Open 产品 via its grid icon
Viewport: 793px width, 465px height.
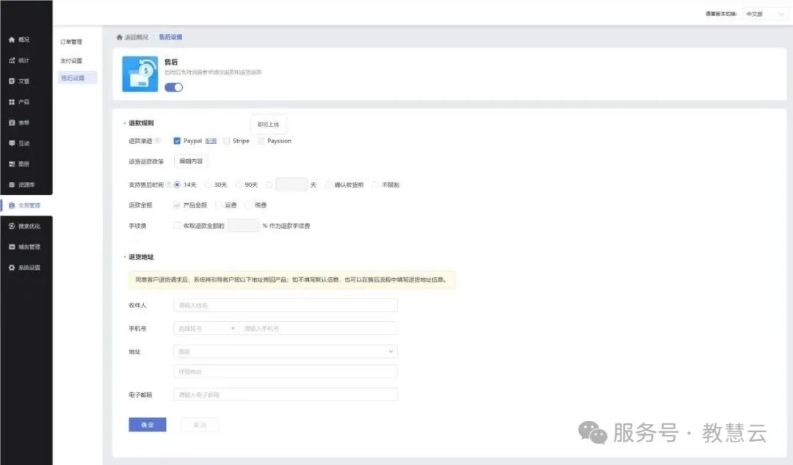[12, 102]
